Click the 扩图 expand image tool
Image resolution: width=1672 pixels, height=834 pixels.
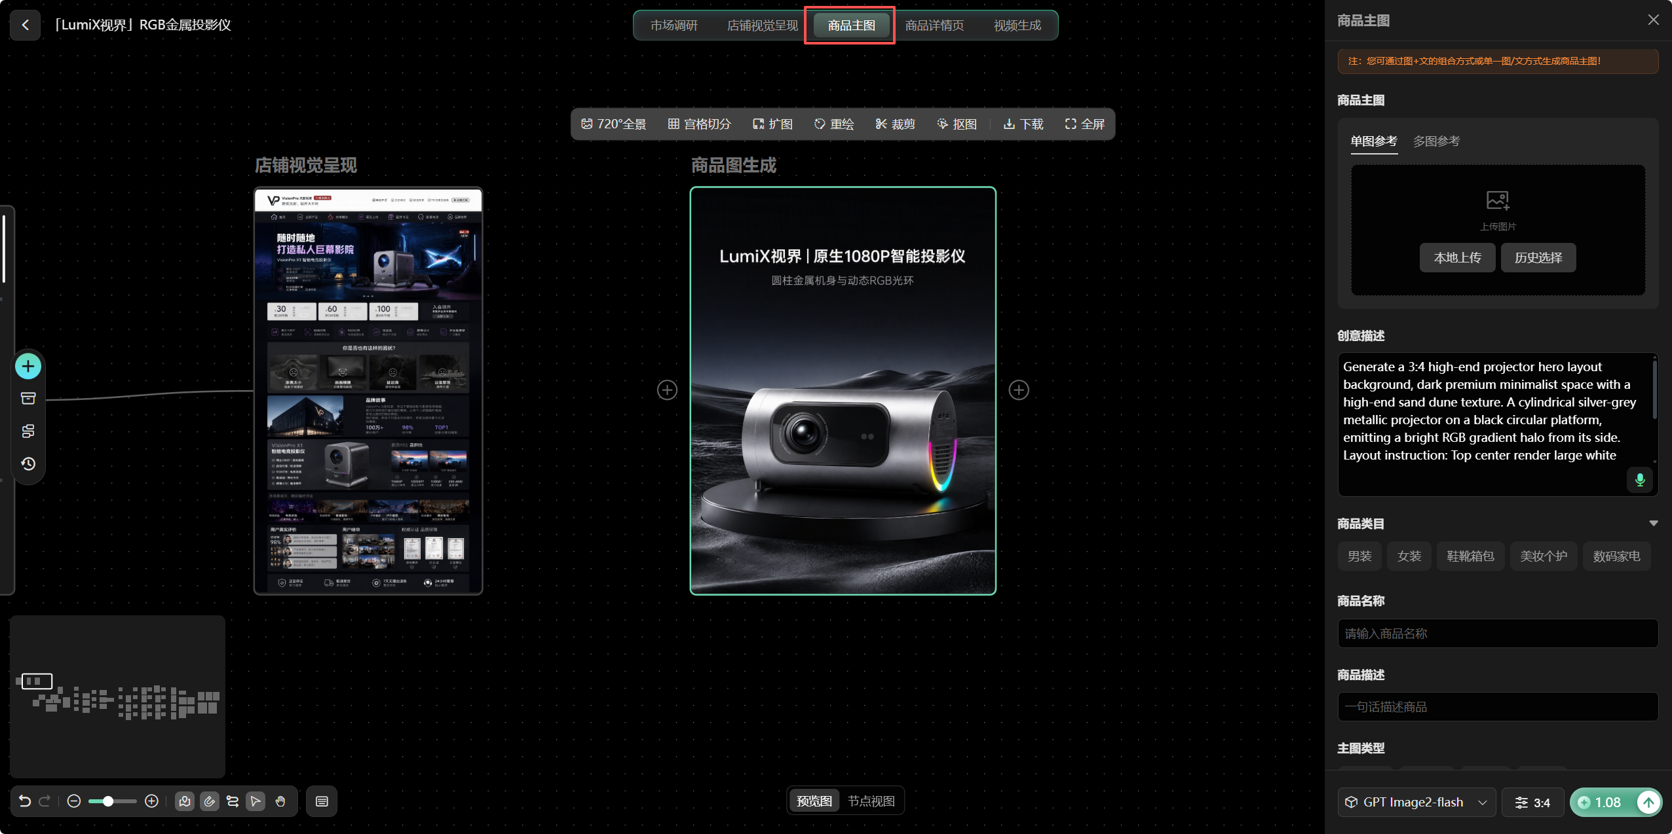click(772, 124)
